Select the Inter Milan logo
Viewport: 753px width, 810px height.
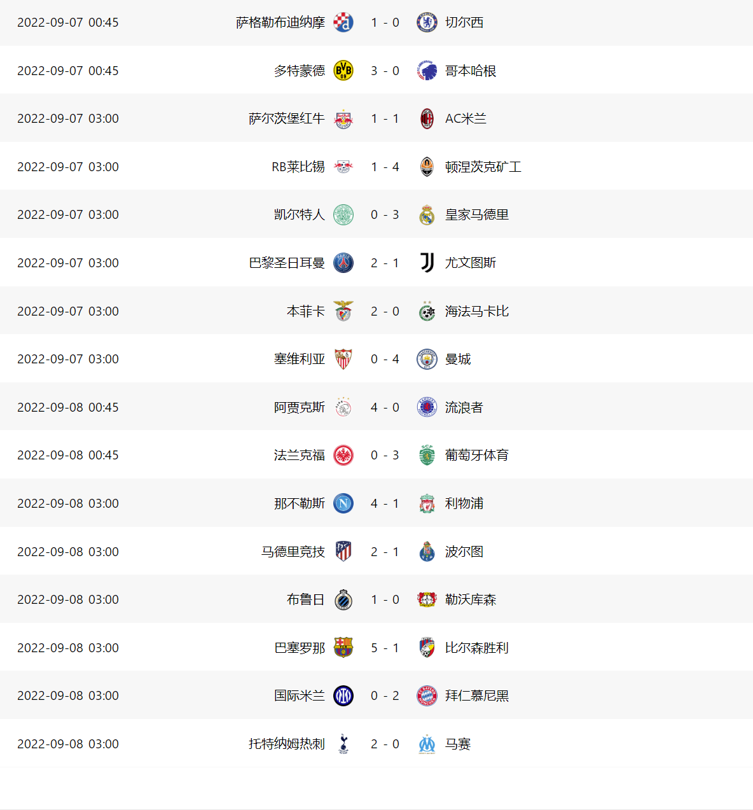343,695
